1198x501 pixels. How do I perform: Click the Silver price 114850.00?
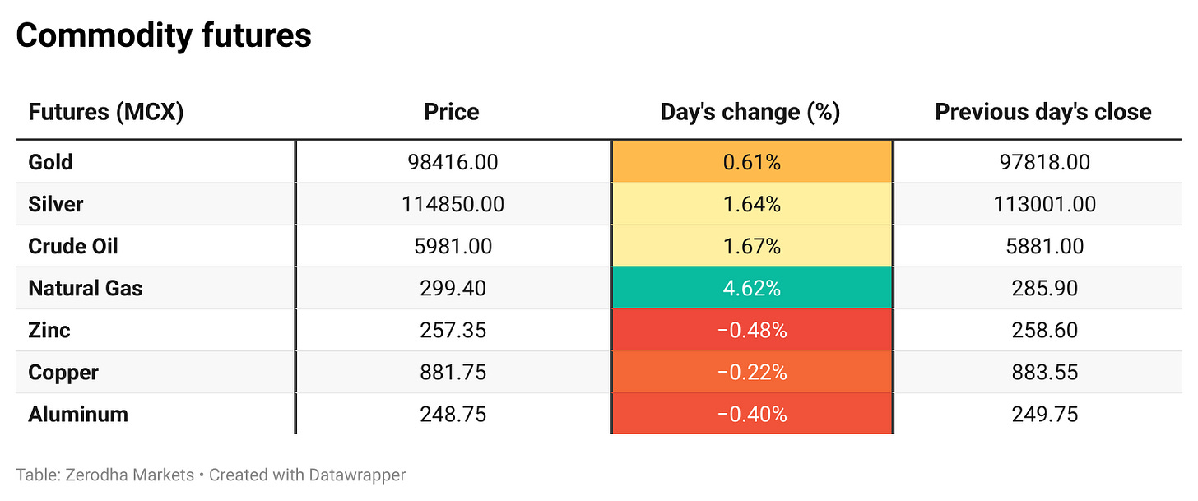[x=453, y=204]
